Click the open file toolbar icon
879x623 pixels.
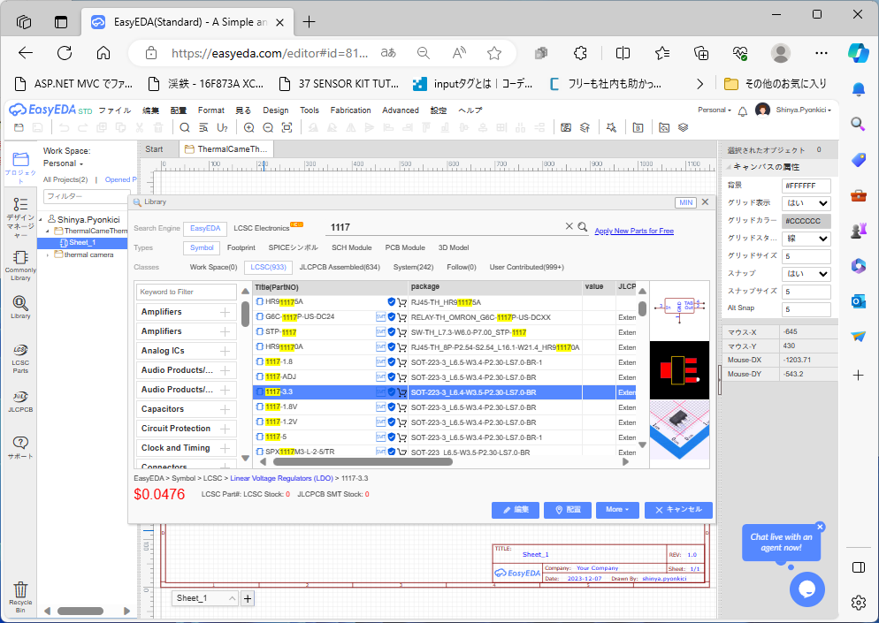[x=19, y=128]
